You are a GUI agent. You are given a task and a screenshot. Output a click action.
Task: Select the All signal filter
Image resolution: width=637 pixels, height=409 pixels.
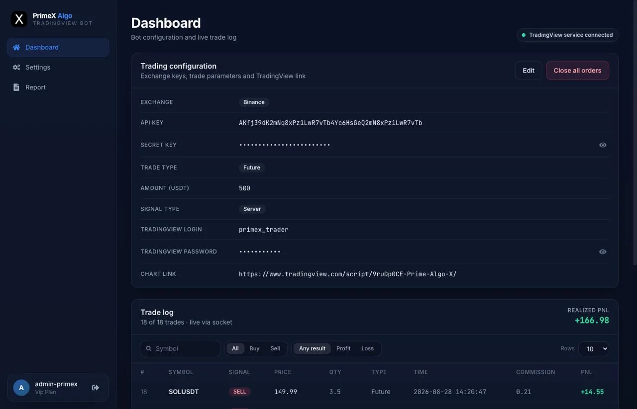tap(235, 348)
